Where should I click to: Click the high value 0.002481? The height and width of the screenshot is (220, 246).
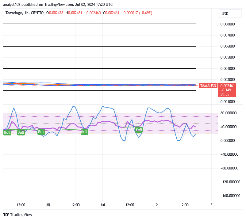click(75, 13)
